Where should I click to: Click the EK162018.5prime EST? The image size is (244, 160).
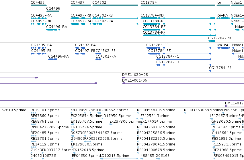click(x=74, y=153)
